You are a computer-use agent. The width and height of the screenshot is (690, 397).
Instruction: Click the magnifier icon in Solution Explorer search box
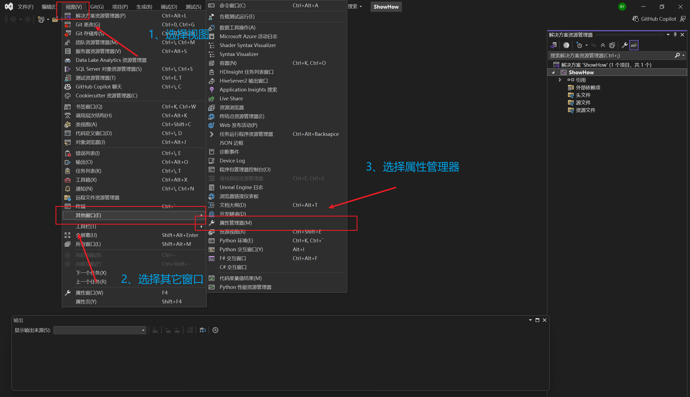677,55
